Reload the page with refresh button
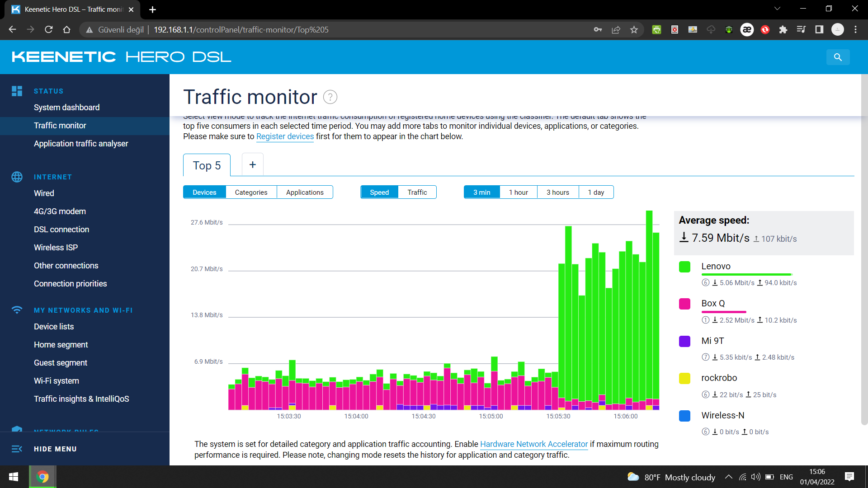The height and width of the screenshot is (488, 868). (x=48, y=29)
